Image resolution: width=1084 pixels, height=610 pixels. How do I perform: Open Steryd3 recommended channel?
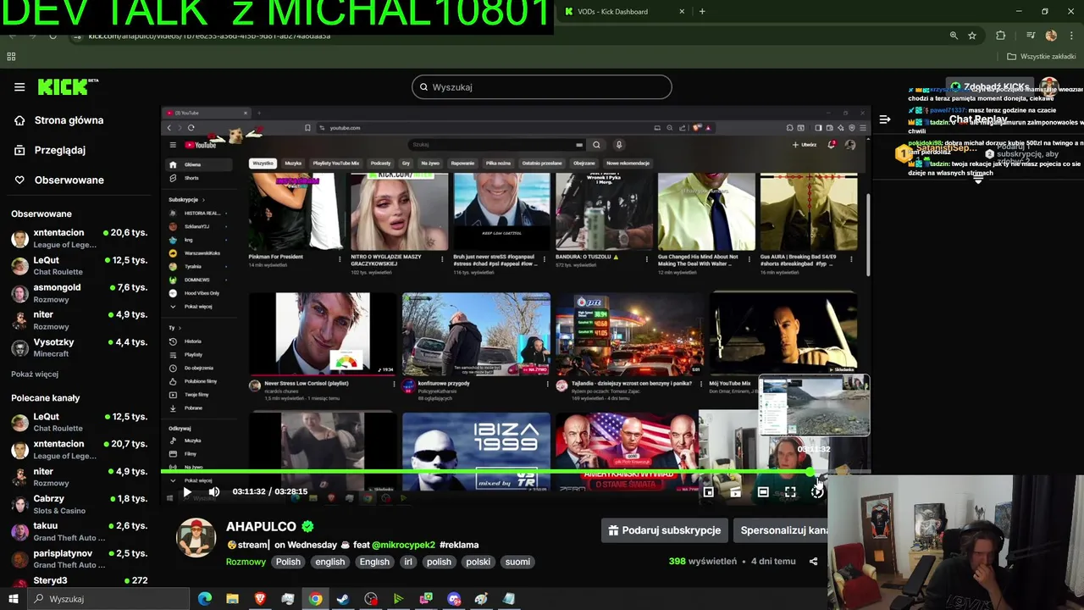79,581
